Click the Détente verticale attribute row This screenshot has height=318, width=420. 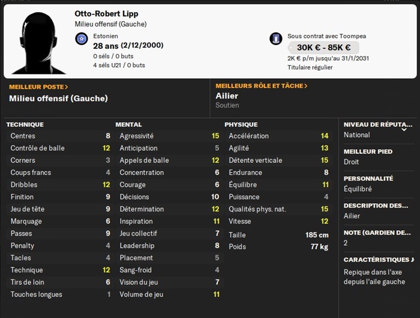click(278, 161)
